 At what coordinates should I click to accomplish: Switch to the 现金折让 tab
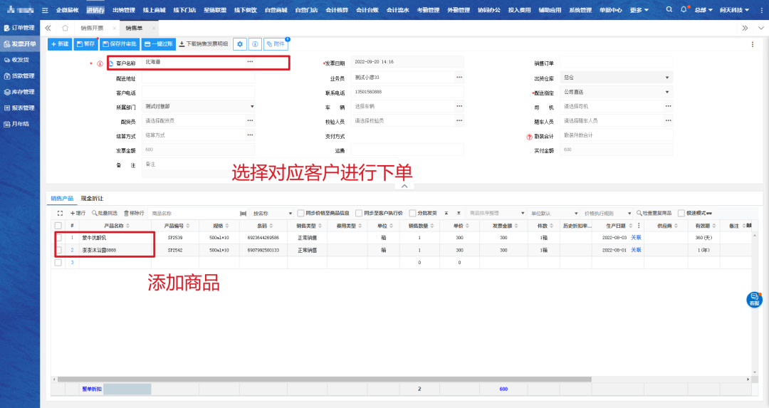click(x=92, y=198)
